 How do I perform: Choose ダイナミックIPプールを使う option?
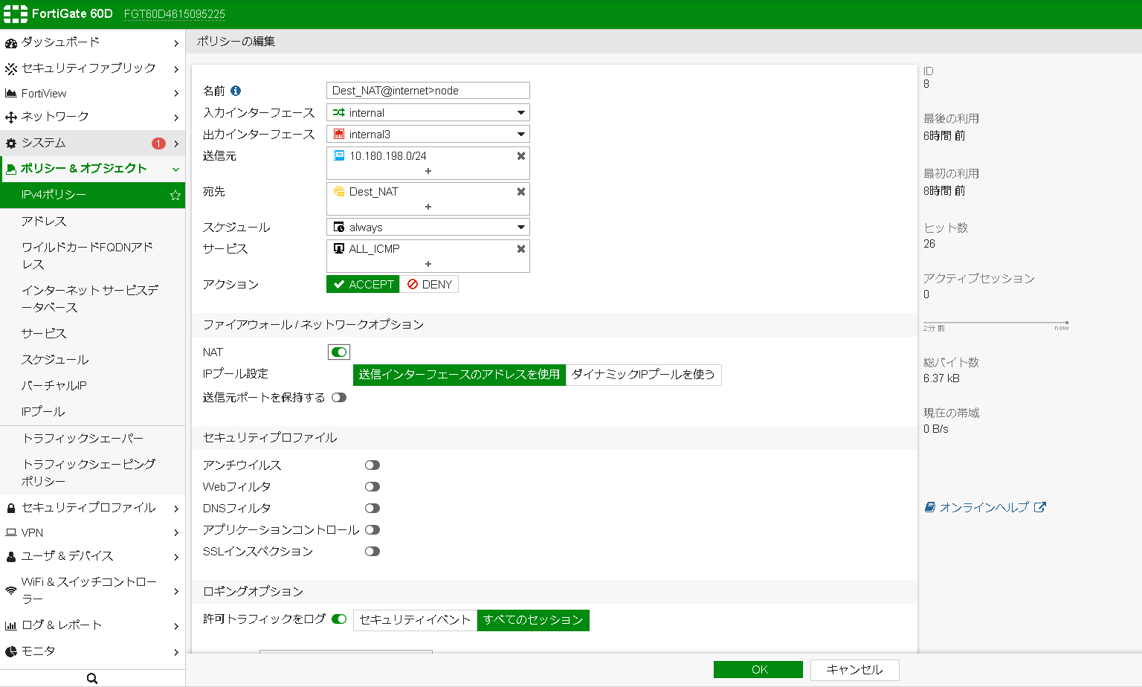644,375
